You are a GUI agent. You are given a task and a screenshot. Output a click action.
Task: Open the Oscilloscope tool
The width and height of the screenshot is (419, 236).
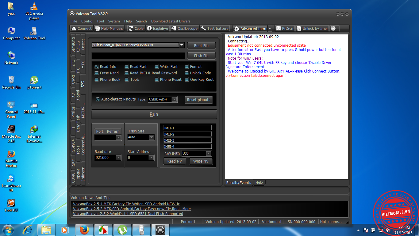184,28
